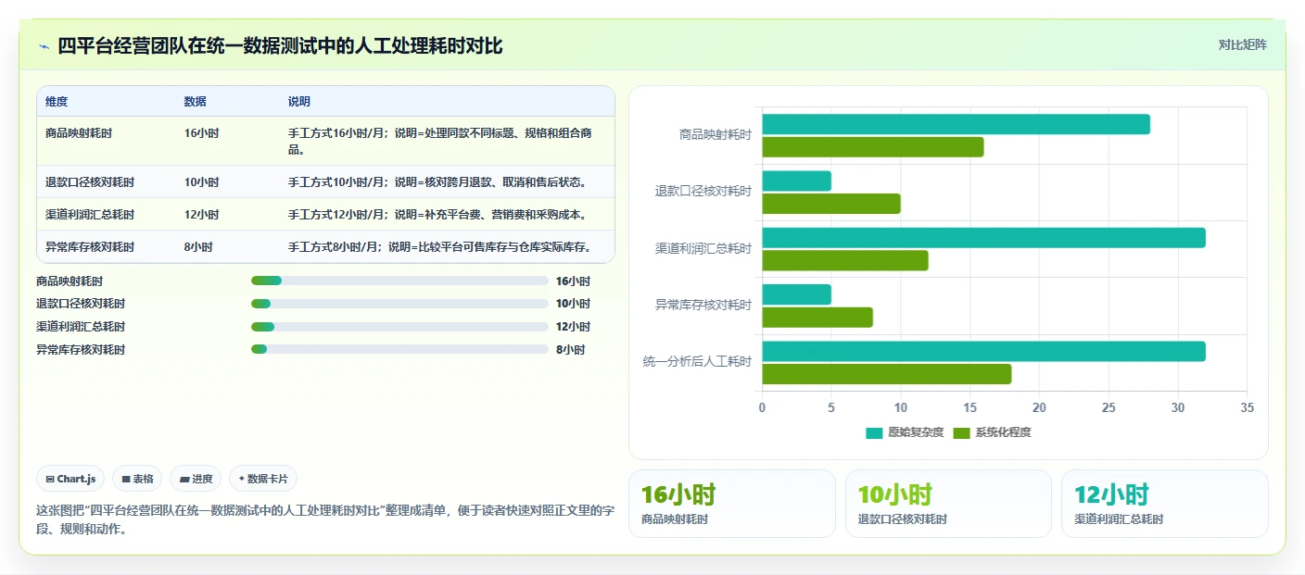
Task: Toggle the 原始复杂度 legend swatch
Action: click(875, 432)
